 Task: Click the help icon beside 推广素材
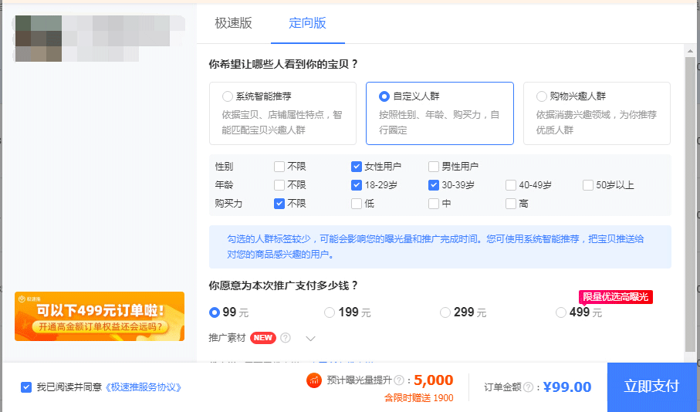tap(286, 338)
